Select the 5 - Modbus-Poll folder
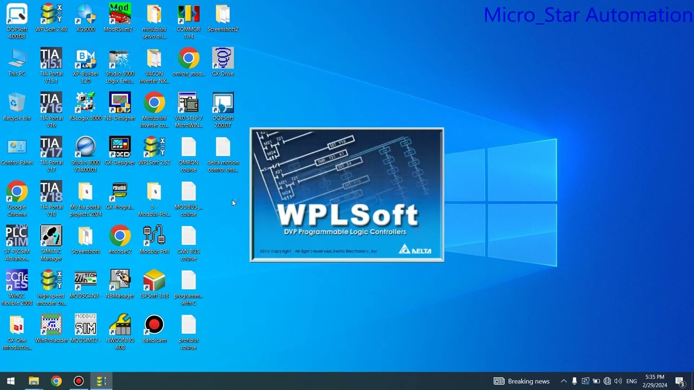 click(x=154, y=198)
